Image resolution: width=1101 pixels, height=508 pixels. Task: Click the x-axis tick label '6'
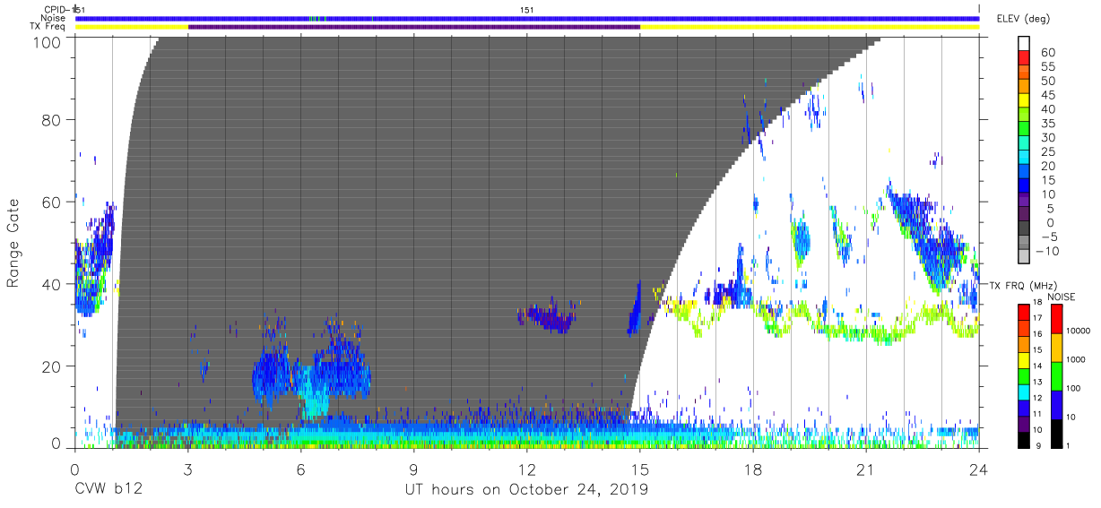pyautogui.click(x=300, y=468)
